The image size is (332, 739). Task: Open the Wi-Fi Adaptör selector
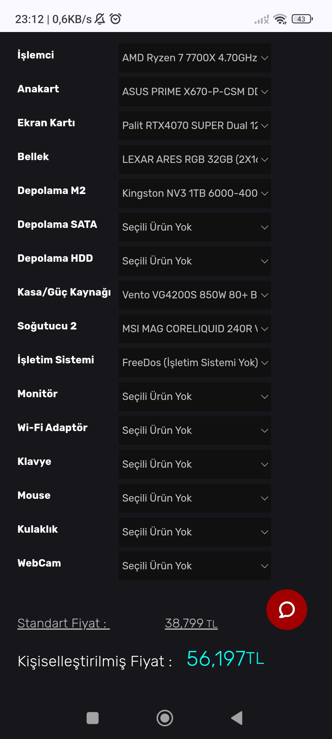tap(195, 430)
